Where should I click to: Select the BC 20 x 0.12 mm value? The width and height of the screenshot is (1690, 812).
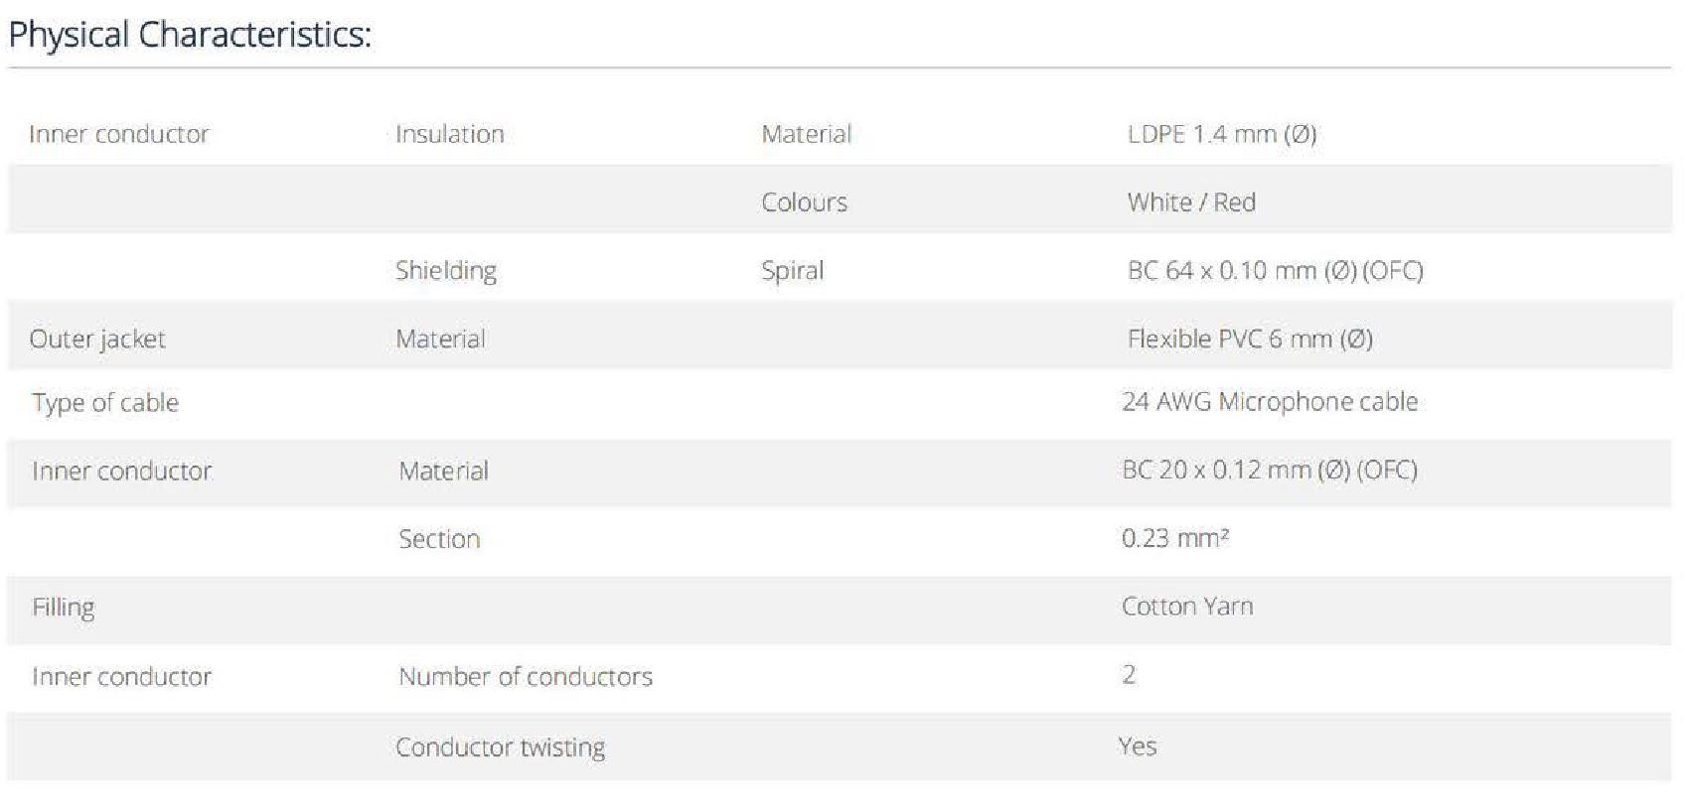point(1269,470)
